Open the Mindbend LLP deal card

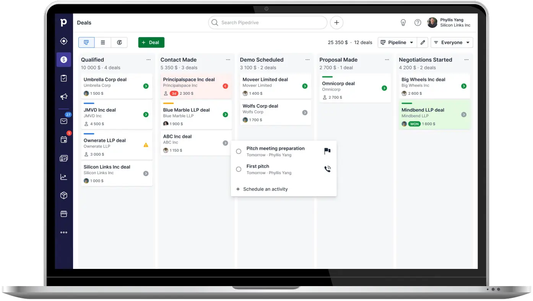(435, 114)
